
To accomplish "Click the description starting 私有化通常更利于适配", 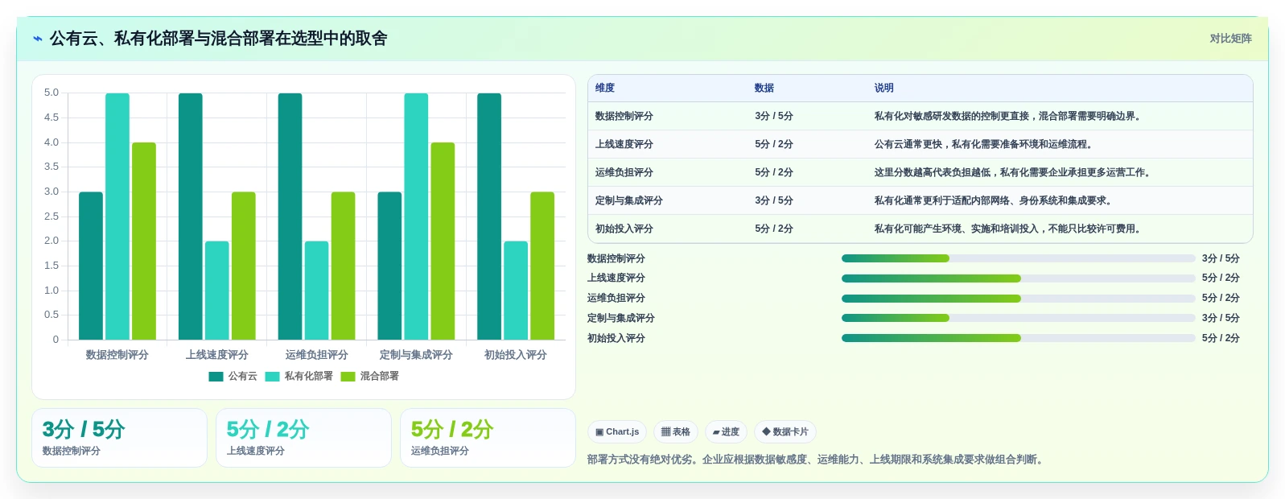I will [993, 201].
